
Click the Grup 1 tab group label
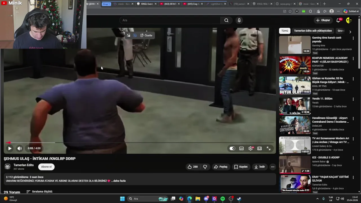[x=106, y=4]
